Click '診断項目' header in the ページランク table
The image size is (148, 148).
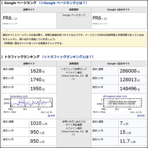(x=74, y=9)
